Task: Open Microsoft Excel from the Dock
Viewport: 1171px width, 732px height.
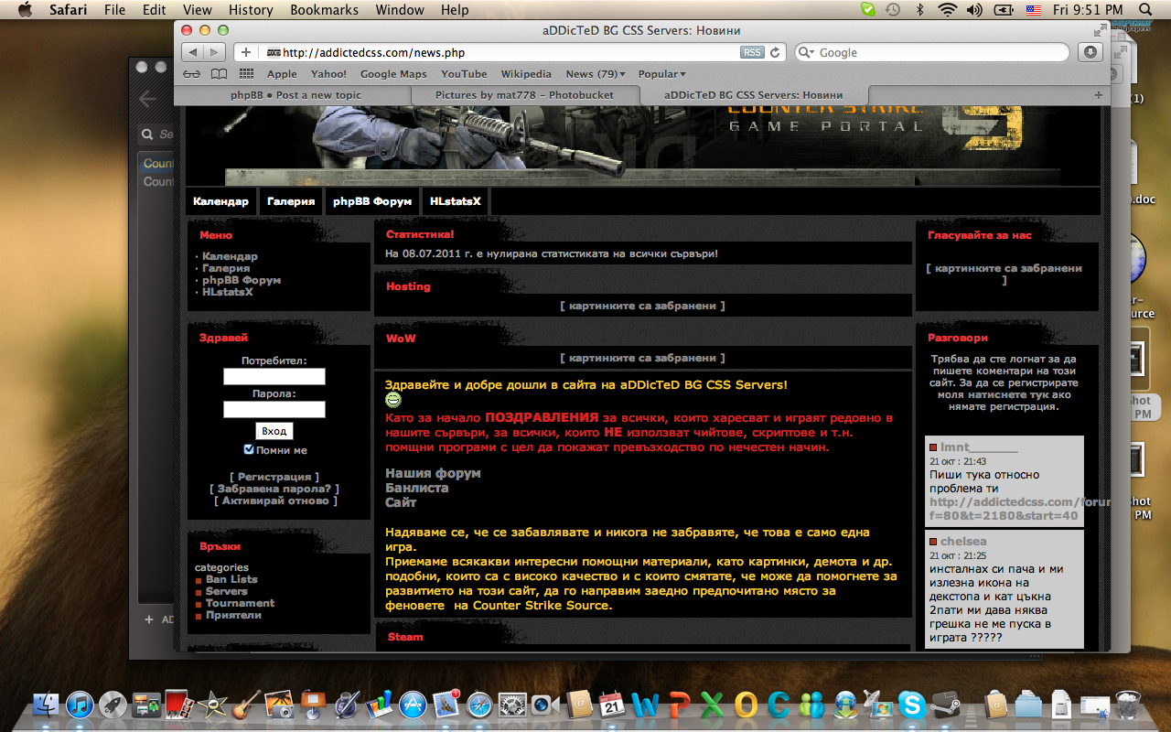Action: click(713, 705)
